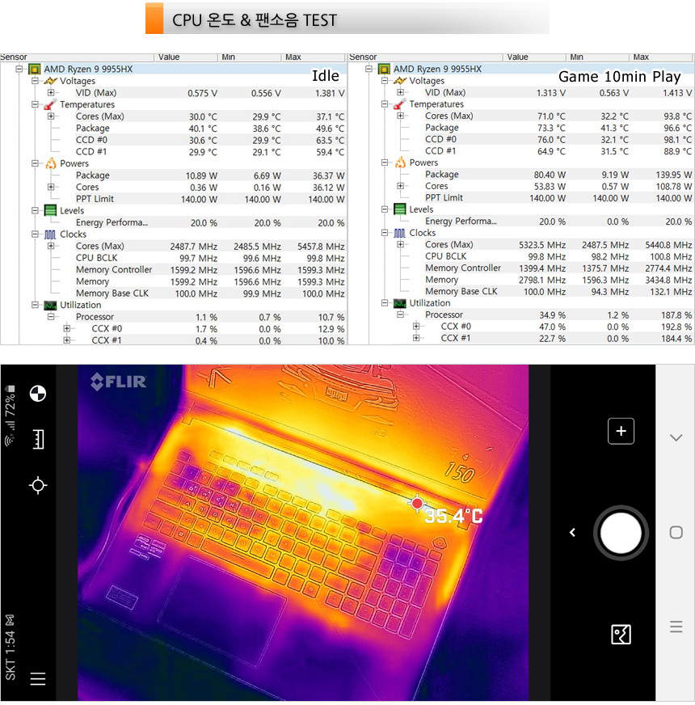Select the crosshair spot meter tool
This screenshot has height=705, width=695.
click(37, 485)
